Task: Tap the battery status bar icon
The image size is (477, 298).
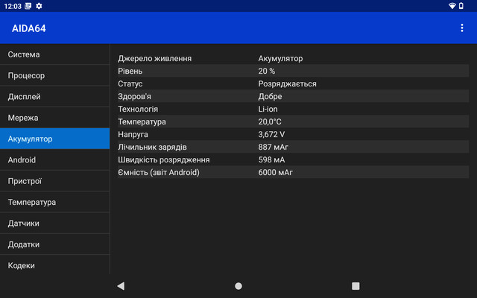Action: pyautogui.click(x=461, y=6)
